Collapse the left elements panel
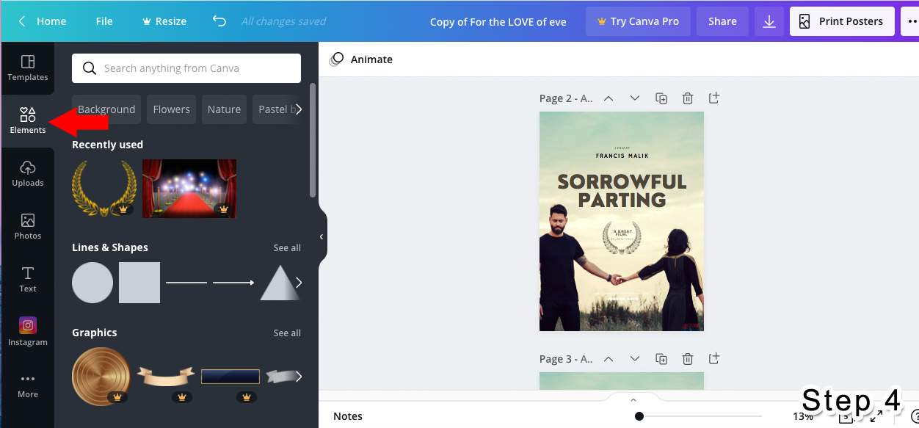This screenshot has width=919, height=428. tap(321, 236)
